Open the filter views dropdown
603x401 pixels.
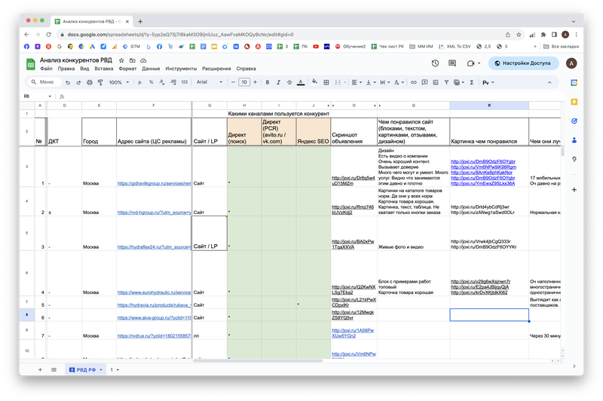[459, 82]
